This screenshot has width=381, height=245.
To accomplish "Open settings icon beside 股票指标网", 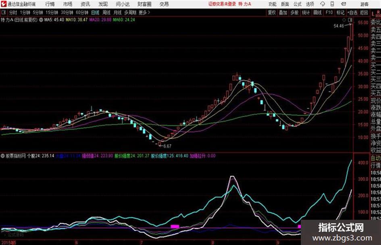I will (2, 156).
